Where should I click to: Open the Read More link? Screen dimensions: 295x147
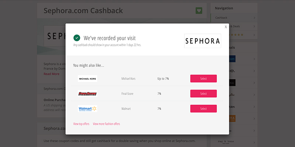pyautogui.click(x=51, y=74)
